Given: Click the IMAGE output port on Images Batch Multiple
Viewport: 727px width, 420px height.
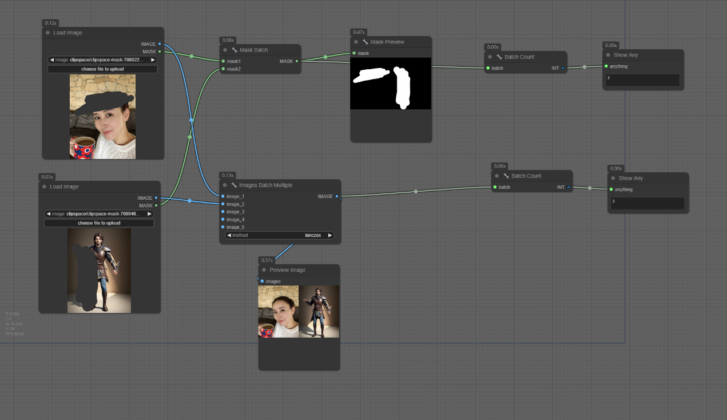Looking at the screenshot, I should 336,196.
